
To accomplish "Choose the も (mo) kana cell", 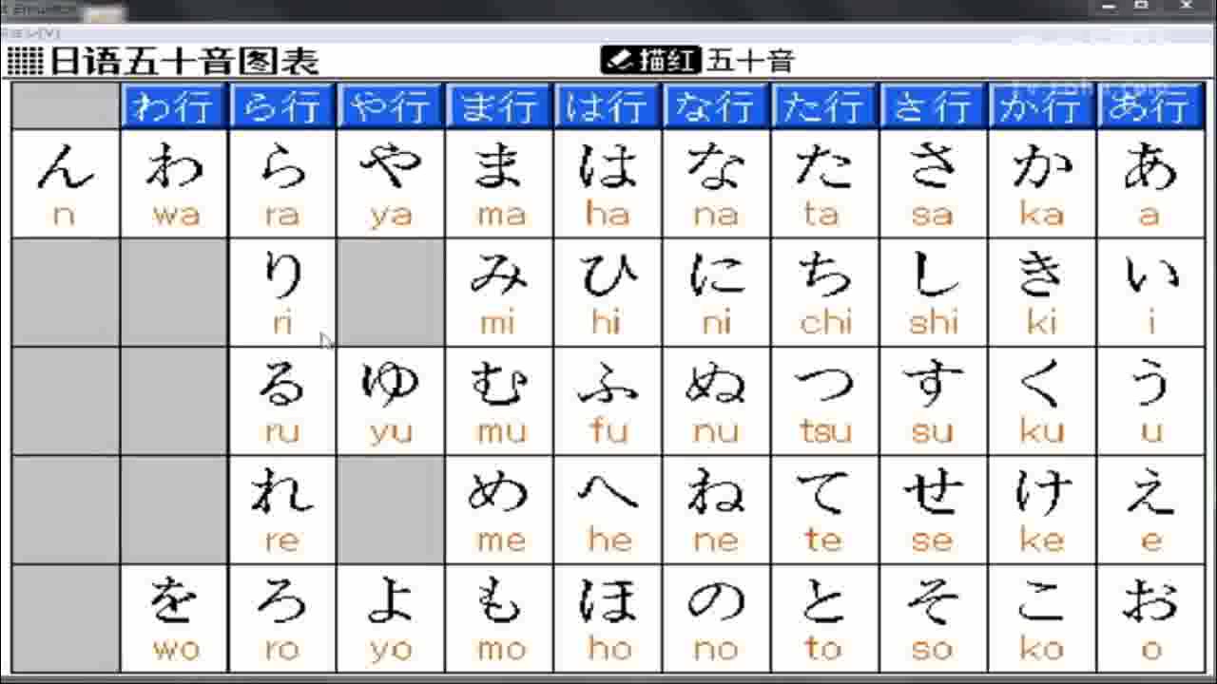I will pos(499,618).
